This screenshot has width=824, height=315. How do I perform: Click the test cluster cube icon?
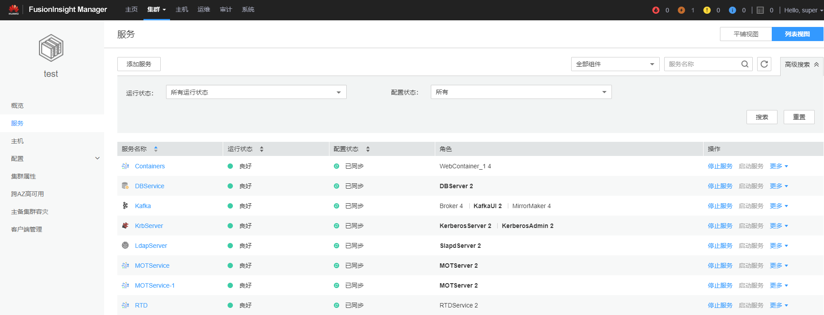(x=51, y=48)
